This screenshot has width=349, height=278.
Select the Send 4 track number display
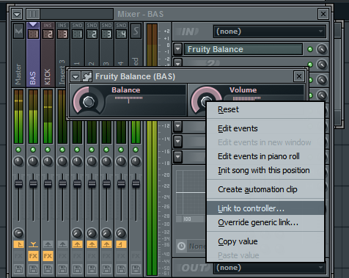point(121,34)
